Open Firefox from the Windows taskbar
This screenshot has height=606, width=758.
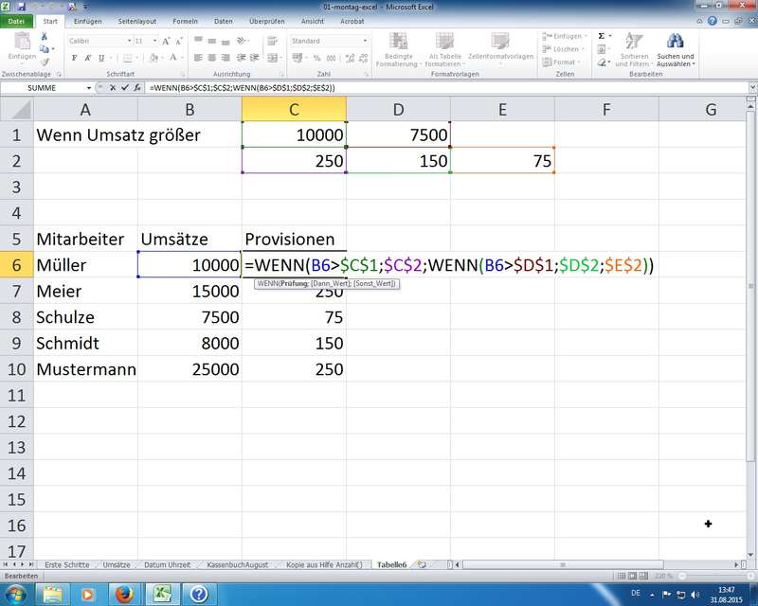click(x=122, y=594)
